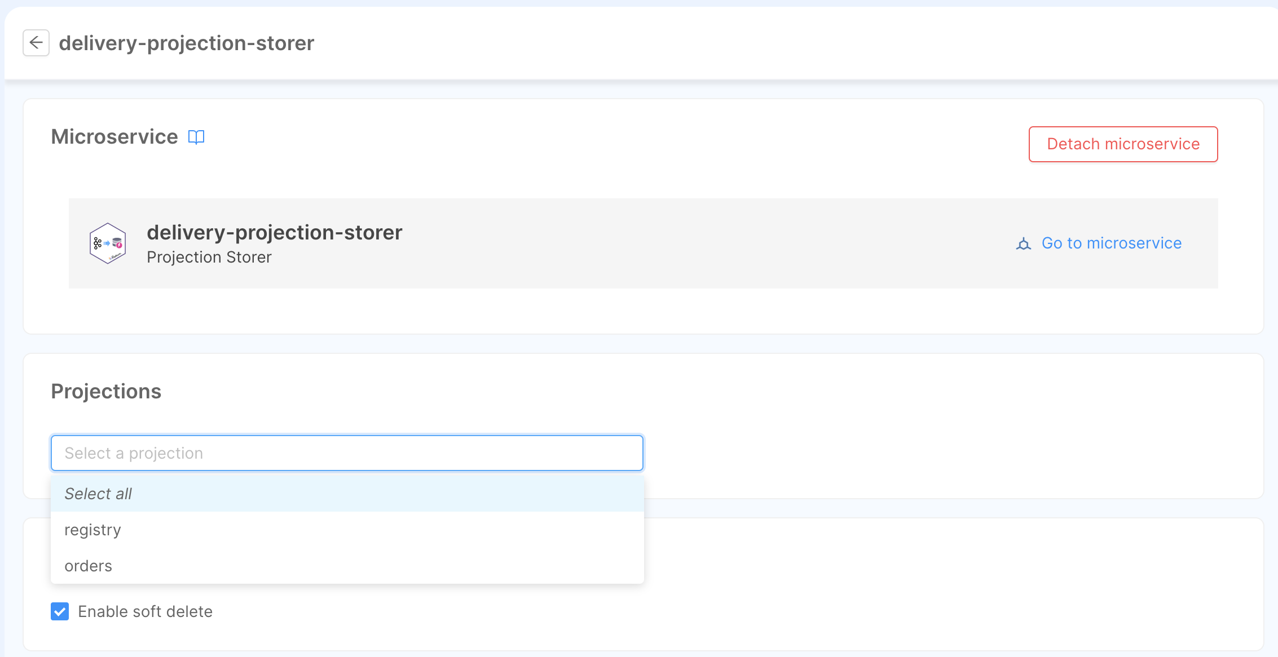Viewport: 1278px width, 657px height.
Task: Click the topology icon beside Go to microservice
Action: [1023, 243]
